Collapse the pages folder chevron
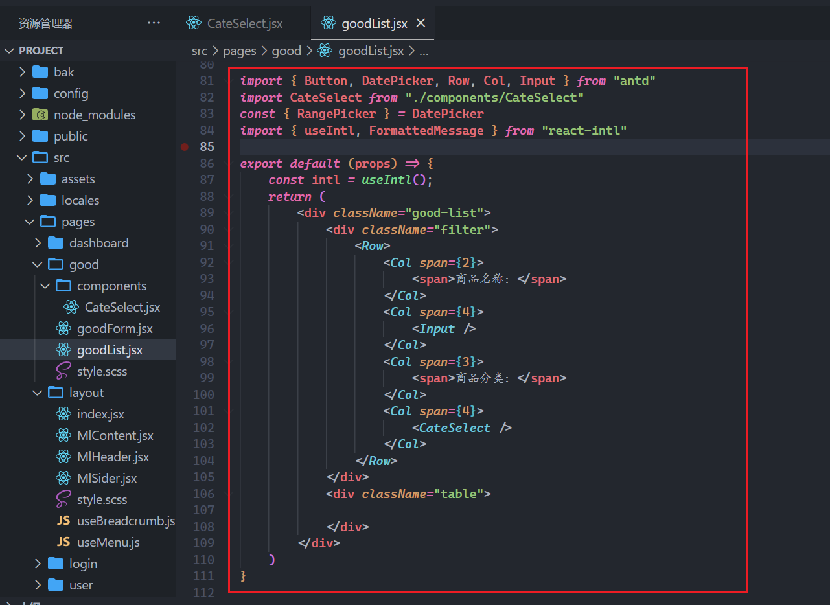 tap(30, 222)
